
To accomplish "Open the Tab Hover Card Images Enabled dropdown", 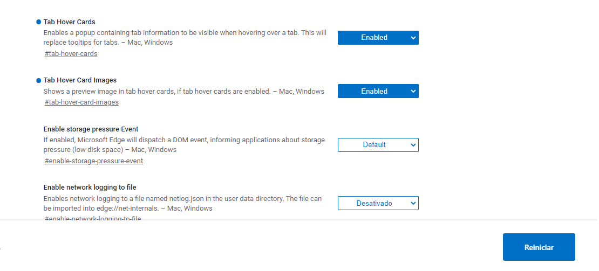I will point(378,91).
